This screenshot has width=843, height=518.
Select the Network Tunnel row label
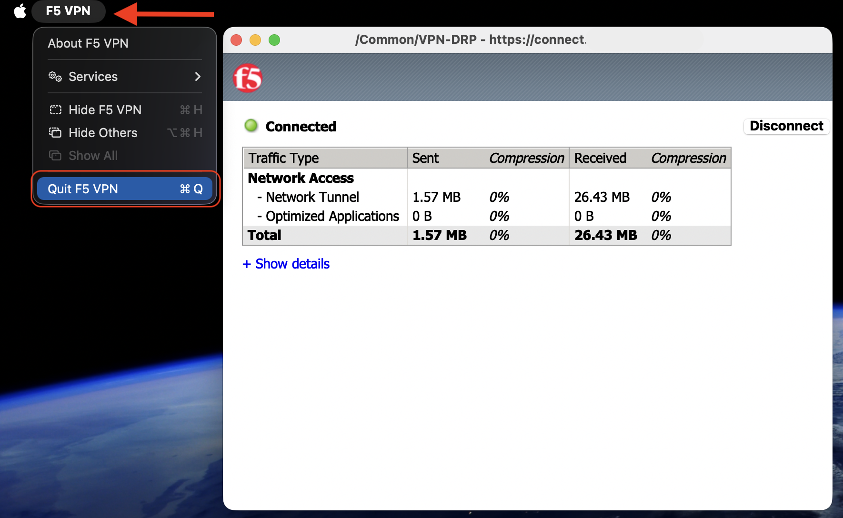(x=308, y=197)
